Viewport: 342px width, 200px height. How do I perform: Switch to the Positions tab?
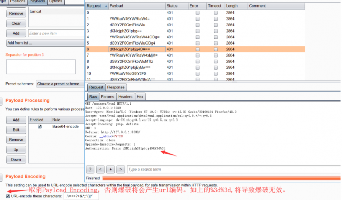tap(18, 1)
